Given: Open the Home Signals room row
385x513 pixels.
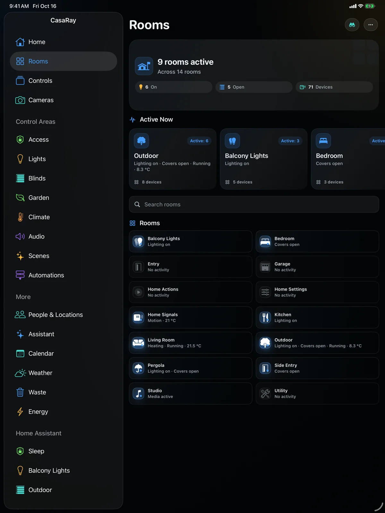Looking at the screenshot, I should [x=191, y=317].
